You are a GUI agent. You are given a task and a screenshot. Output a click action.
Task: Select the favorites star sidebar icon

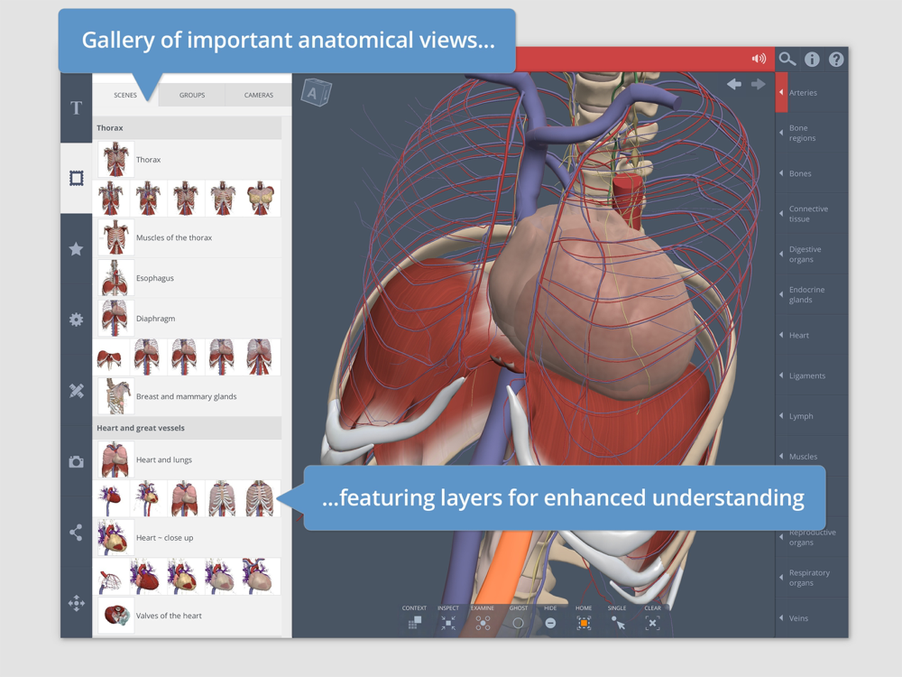click(x=76, y=249)
